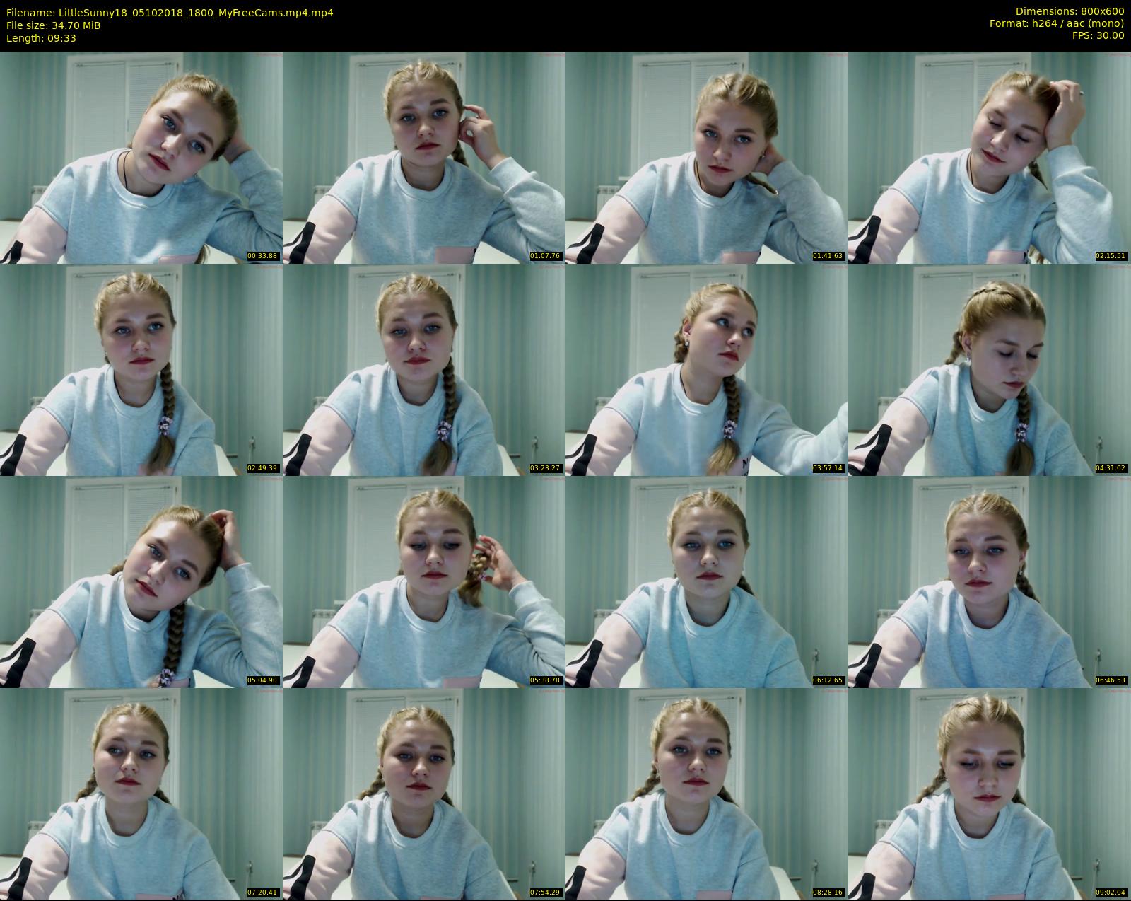Open the frame marked 03:57.14

pos(707,369)
